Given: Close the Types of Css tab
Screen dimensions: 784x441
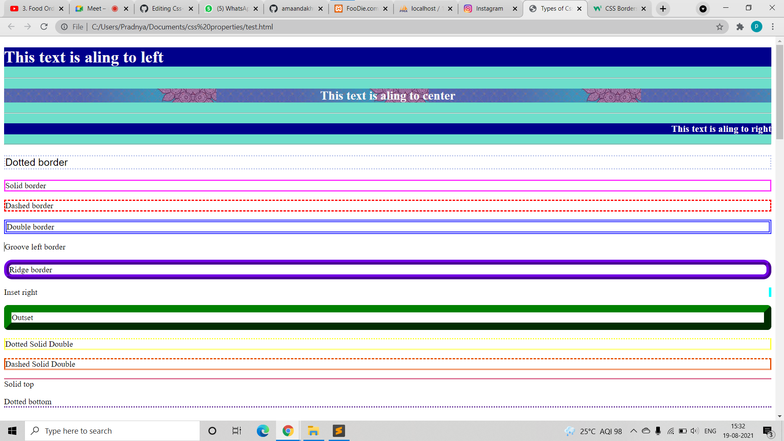Looking at the screenshot, I should click(579, 9).
